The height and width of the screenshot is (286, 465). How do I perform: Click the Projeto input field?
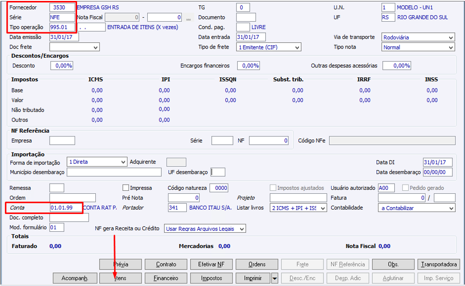coord(298,198)
